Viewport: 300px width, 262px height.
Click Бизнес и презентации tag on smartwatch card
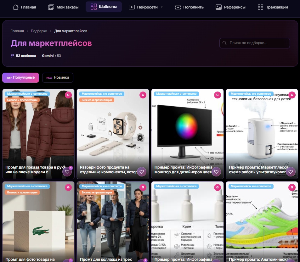click(97, 100)
